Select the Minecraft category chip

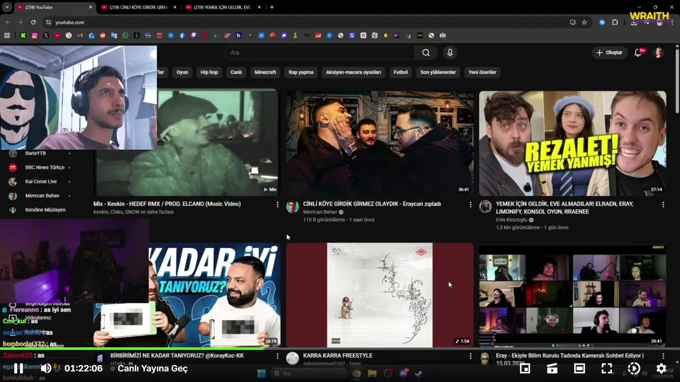[x=265, y=72]
